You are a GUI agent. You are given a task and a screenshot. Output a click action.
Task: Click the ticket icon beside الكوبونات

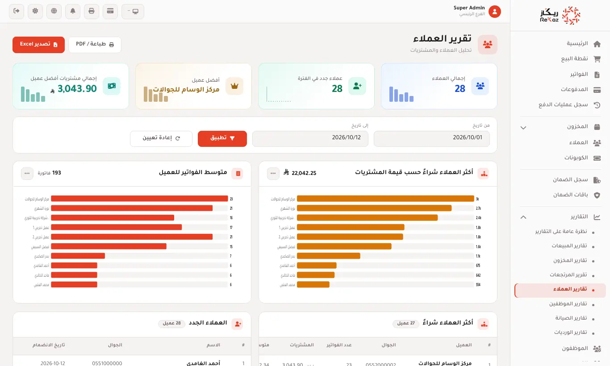coord(597,158)
